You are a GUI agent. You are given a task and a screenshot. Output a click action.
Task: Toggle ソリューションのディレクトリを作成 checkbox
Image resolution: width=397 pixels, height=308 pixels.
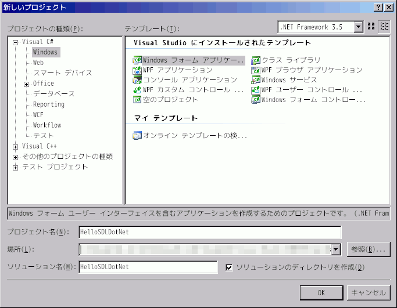pyautogui.click(x=229, y=267)
